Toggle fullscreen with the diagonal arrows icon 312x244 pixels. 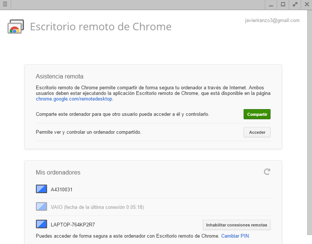tap(295, 4)
